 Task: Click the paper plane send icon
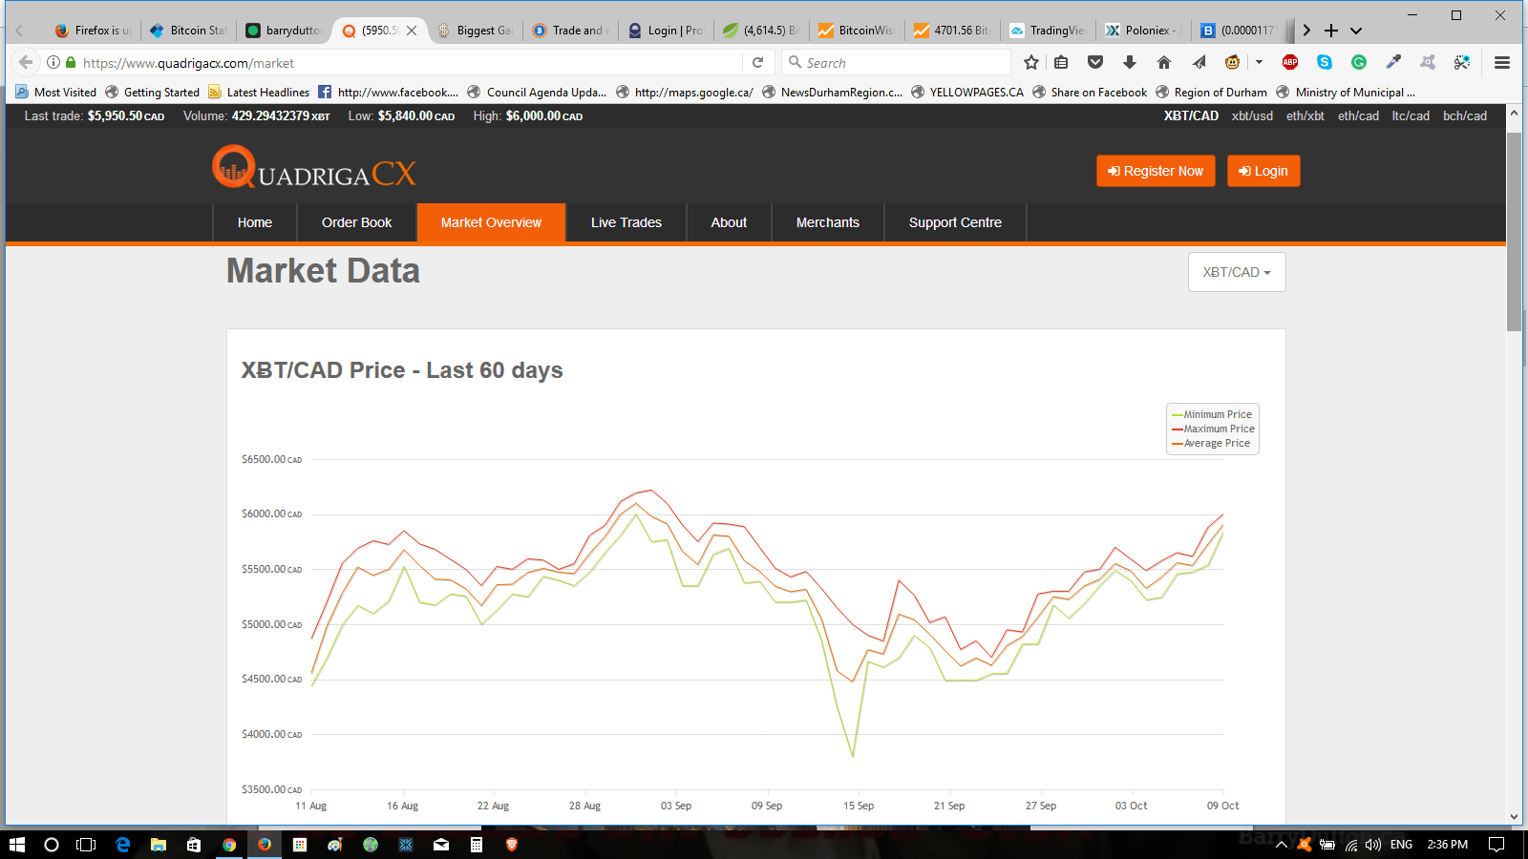[x=1199, y=63]
